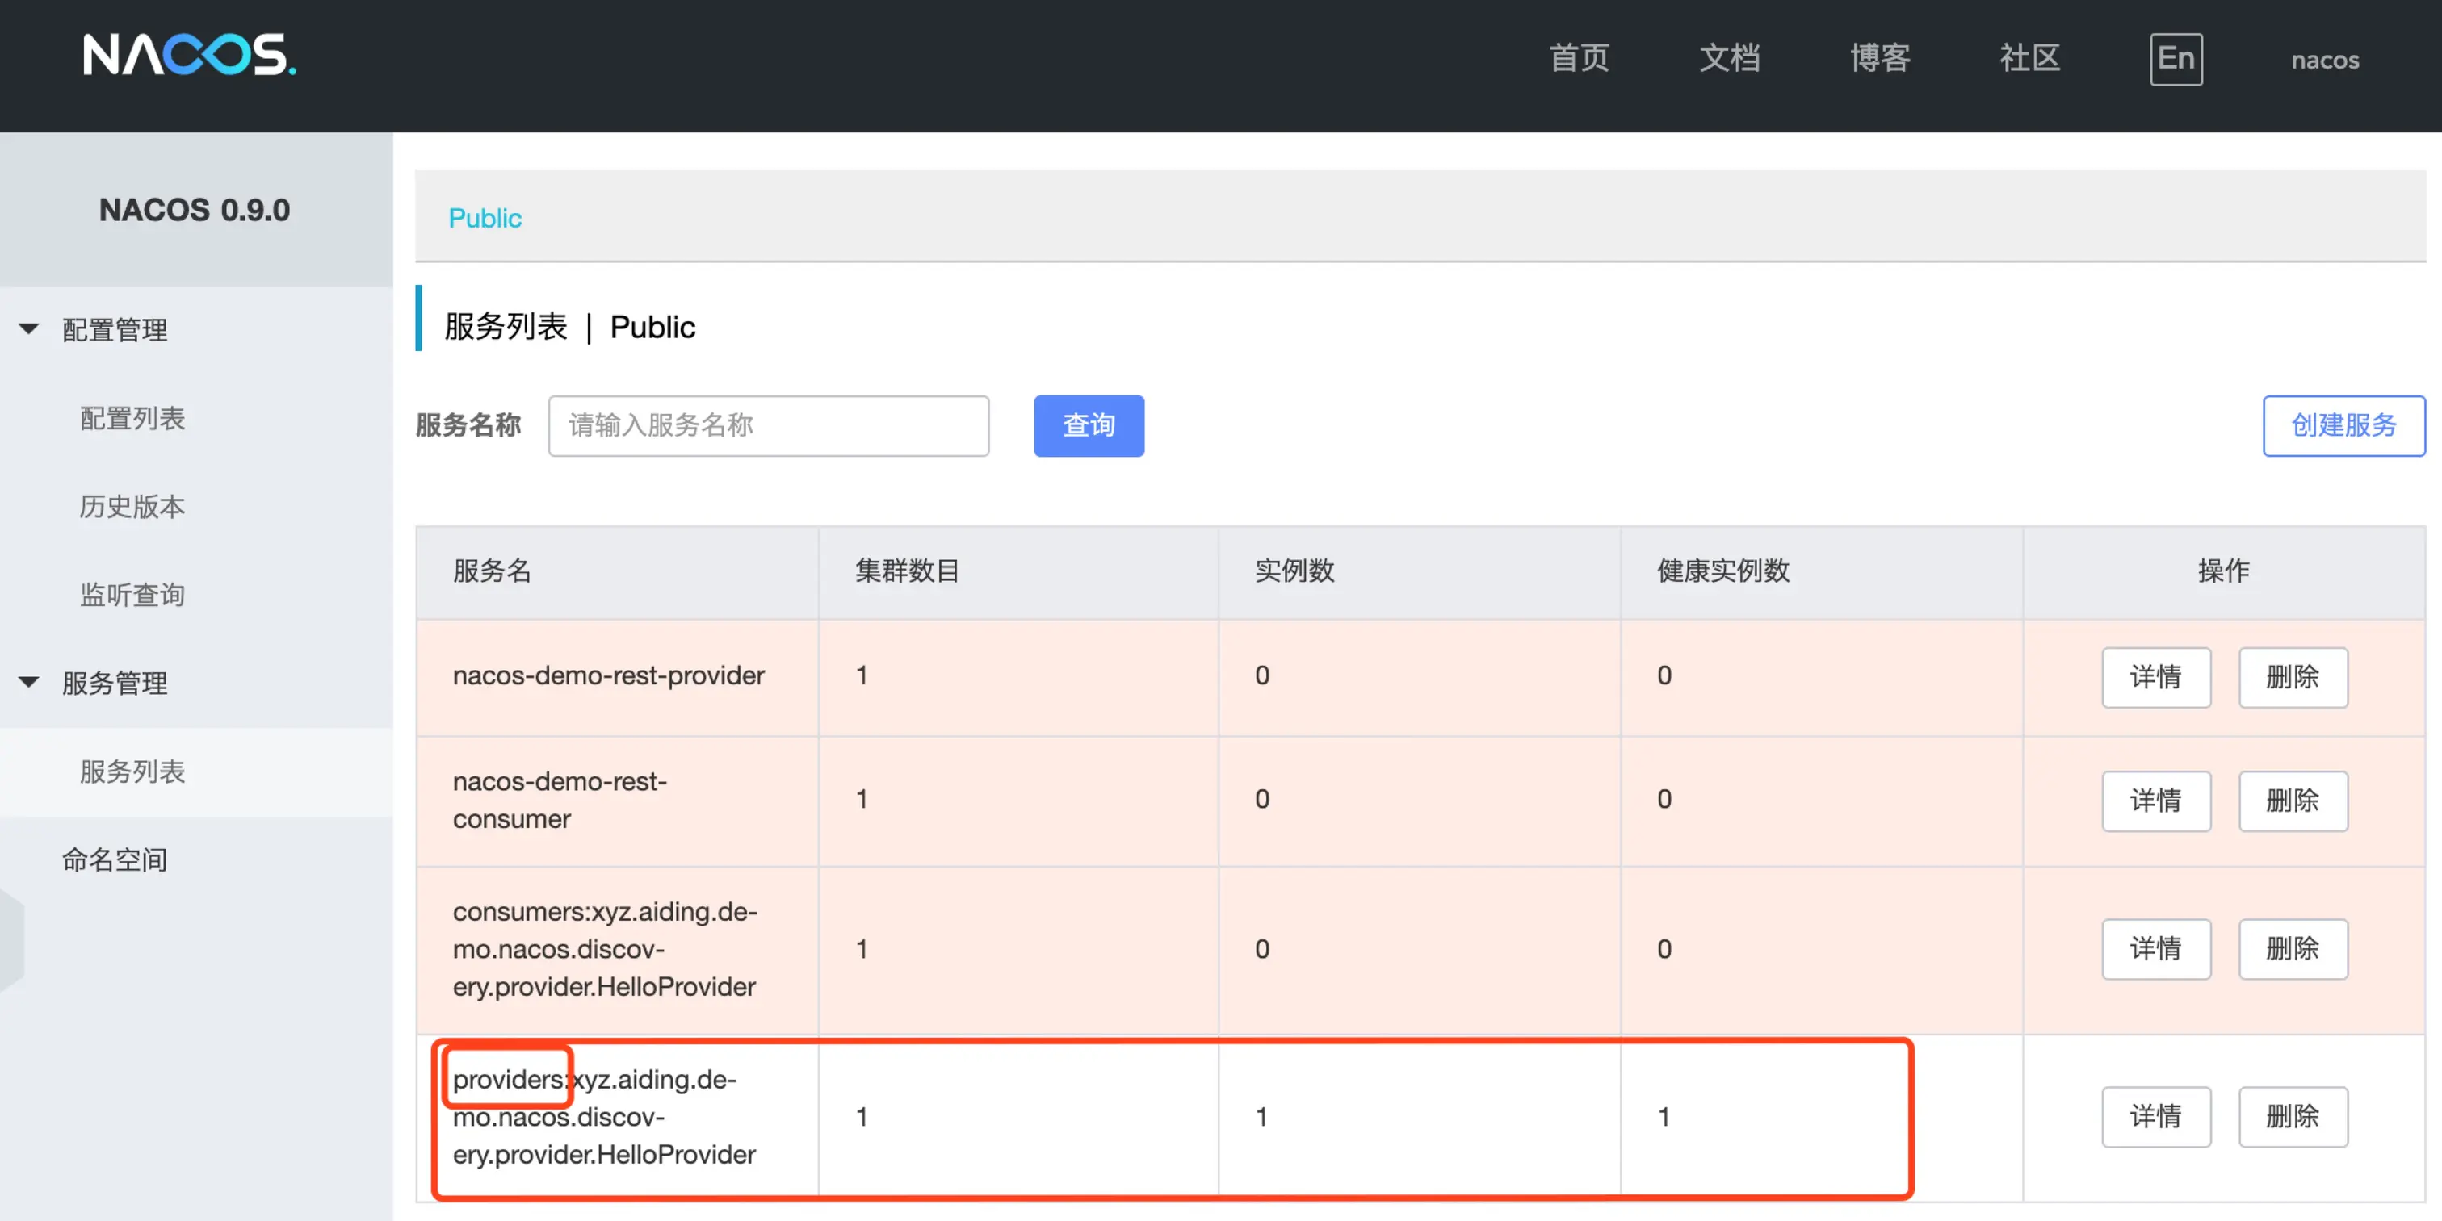Click 删除 for consumers HelloProvider service
This screenshot has height=1221, width=2442.
click(x=2293, y=948)
